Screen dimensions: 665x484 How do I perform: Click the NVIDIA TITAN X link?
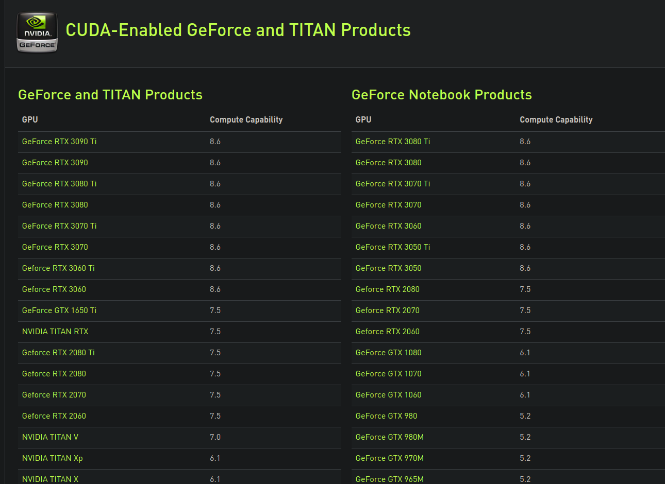point(50,479)
